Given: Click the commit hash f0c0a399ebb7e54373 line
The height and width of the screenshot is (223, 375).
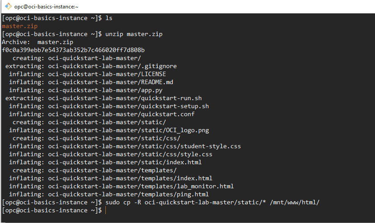Looking at the screenshot, I should (x=73, y=50).
